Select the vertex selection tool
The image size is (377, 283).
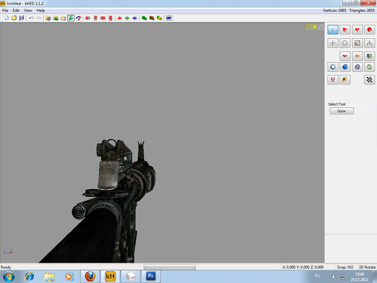[333, 30]
